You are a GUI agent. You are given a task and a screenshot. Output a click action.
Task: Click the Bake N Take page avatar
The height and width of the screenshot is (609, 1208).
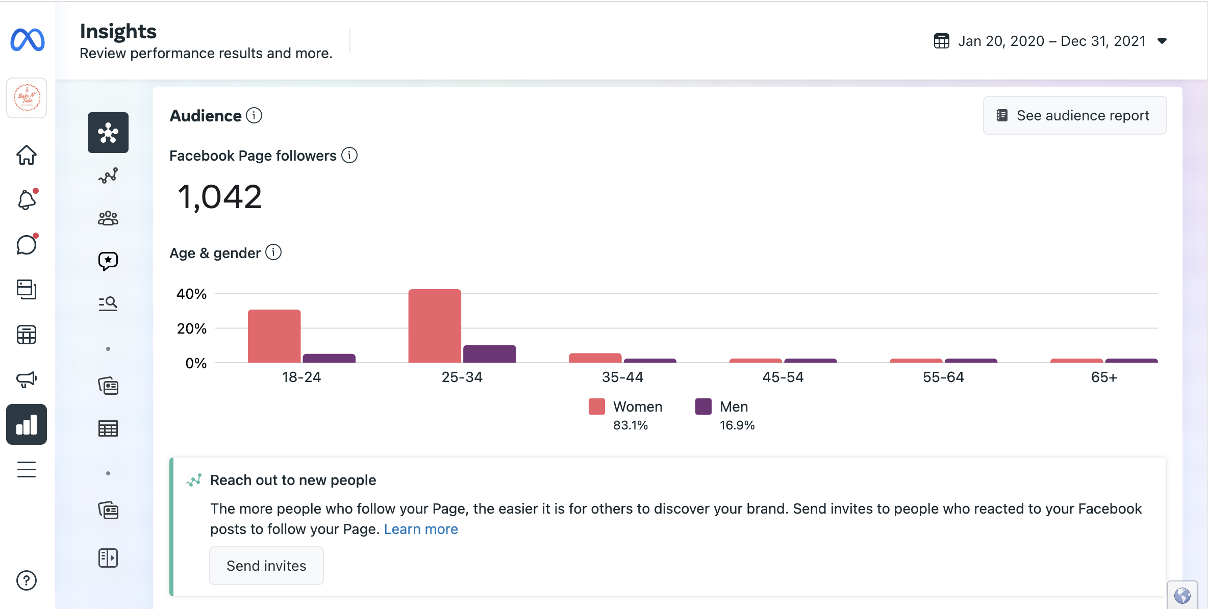point(27,98)
